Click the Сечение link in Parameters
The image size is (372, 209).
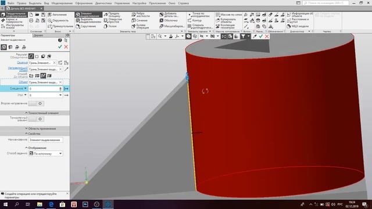tap(22, 63)
